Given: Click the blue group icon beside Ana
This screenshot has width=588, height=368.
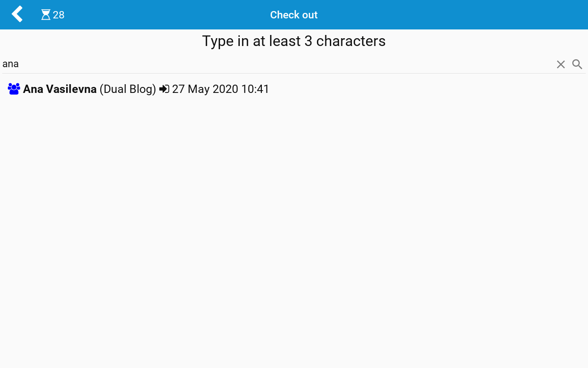Looking at the screenshot, I should click(14, 89).
